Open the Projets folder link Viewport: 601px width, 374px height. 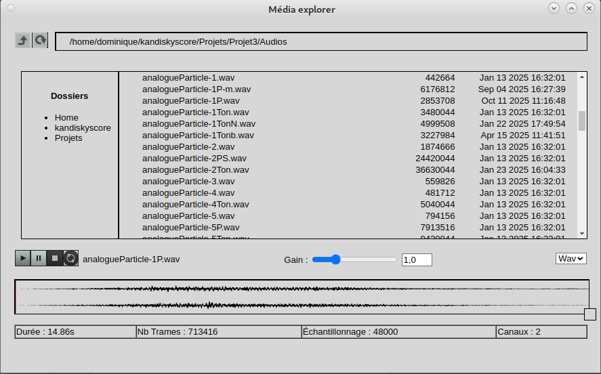[68, 138]
